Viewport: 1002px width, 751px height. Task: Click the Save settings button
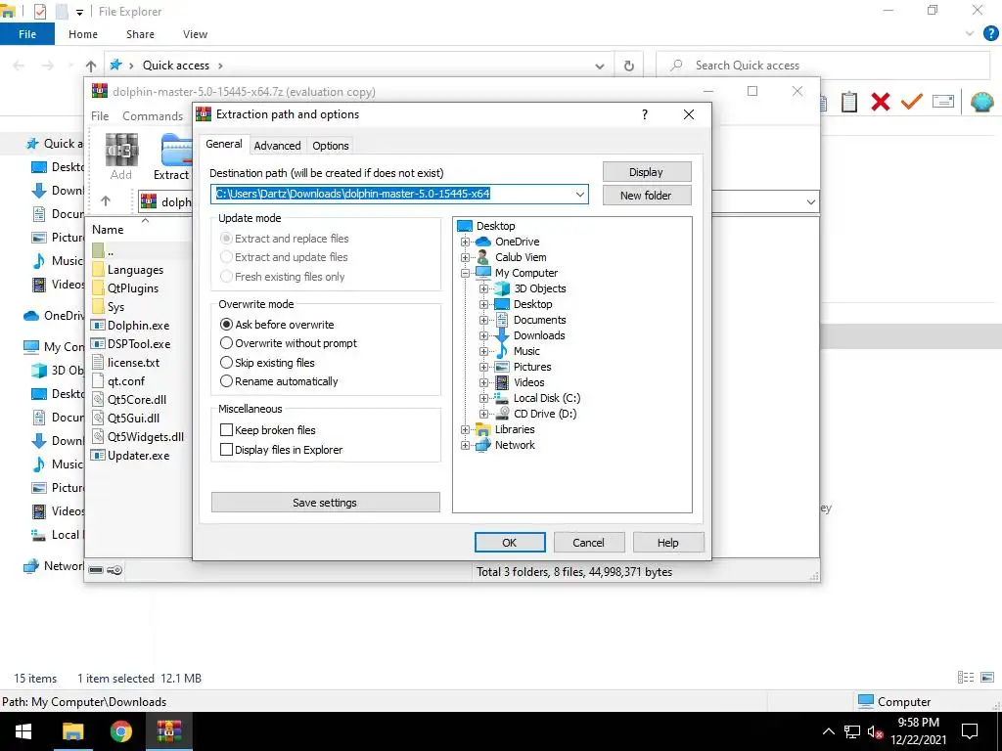325,503
